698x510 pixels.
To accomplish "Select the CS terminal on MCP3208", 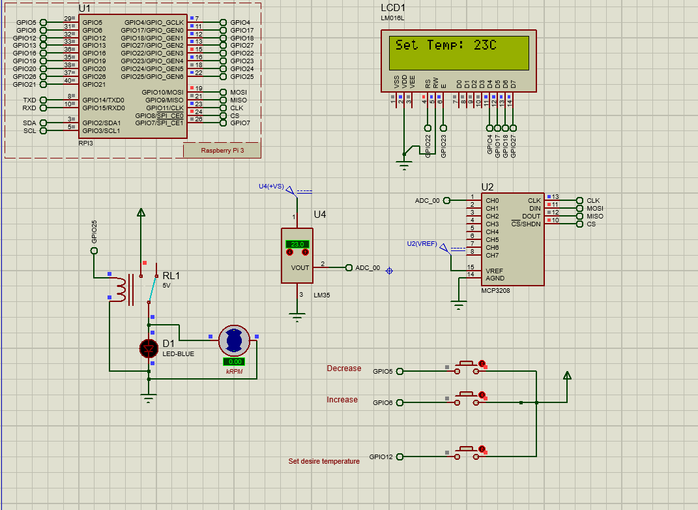I will [579, 224].
